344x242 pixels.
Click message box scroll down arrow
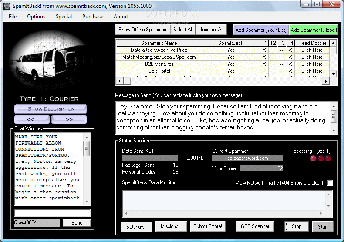pos(334,130)
